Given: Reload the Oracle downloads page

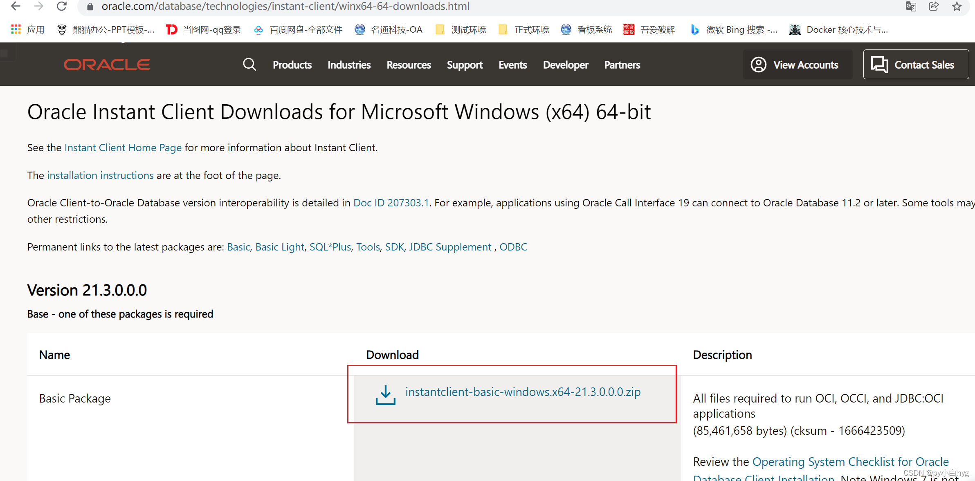Looking at the screenshot, I should 62,6.
